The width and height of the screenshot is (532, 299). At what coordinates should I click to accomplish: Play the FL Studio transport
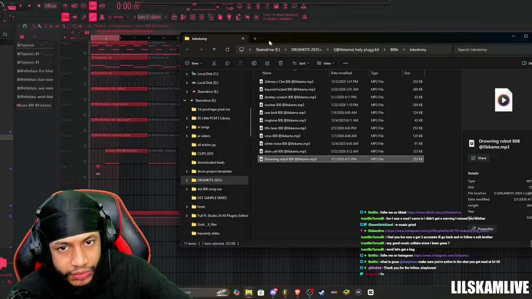click(21, 6)
